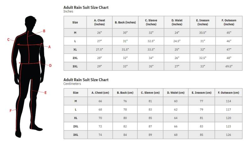Screen dimensions: 251x143
Task: Click the red letter D waist label
Action: pos(50,66)
